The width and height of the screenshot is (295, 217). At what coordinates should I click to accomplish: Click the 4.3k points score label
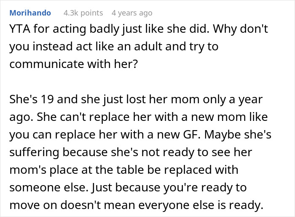point(83,13)
